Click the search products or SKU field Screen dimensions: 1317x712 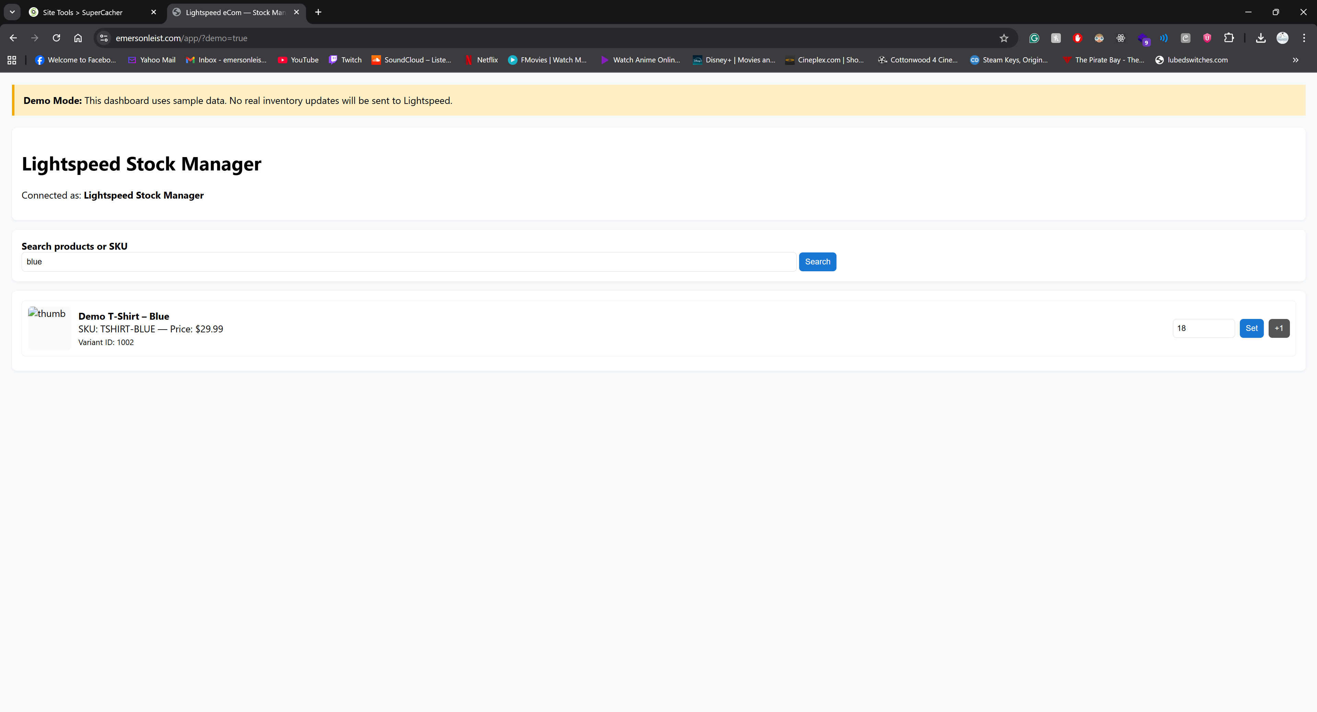tap(408, 262)
